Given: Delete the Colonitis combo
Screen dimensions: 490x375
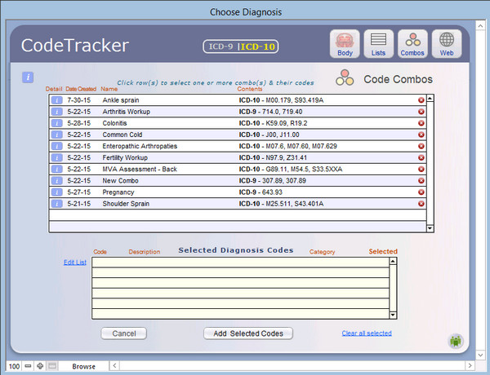Looking at the screenshot, I should (421, 123).
